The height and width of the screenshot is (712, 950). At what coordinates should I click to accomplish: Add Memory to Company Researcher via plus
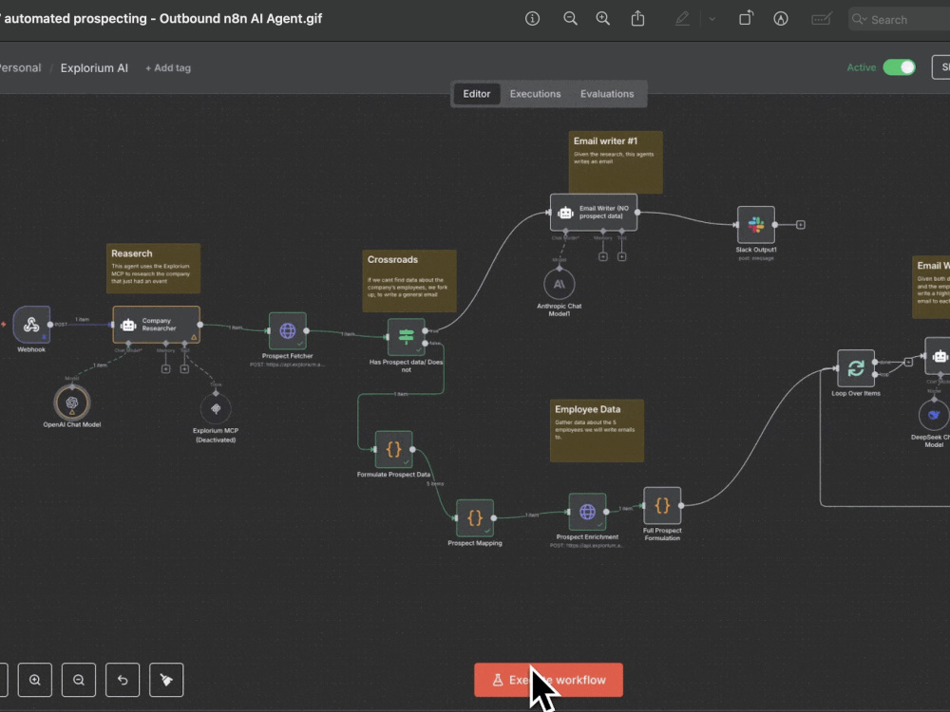pyautogui.click(x=165, y=368)
